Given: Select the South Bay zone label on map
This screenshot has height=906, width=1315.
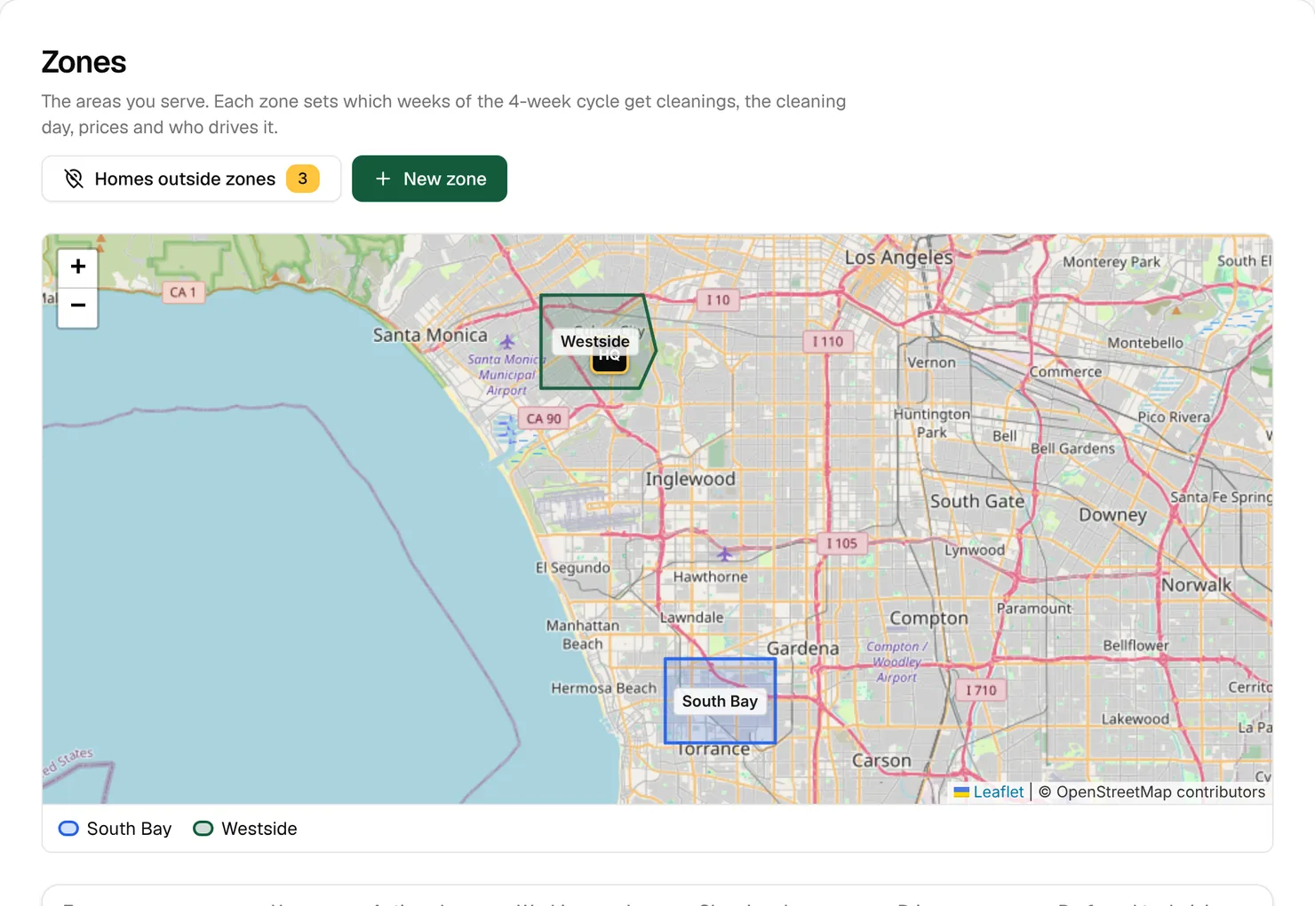Looking at the screenshot, I should 720,701.
